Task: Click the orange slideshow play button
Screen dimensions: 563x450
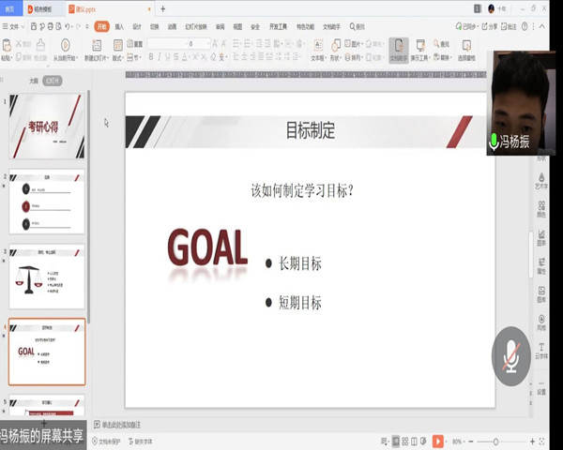Action: coord(437,442)
